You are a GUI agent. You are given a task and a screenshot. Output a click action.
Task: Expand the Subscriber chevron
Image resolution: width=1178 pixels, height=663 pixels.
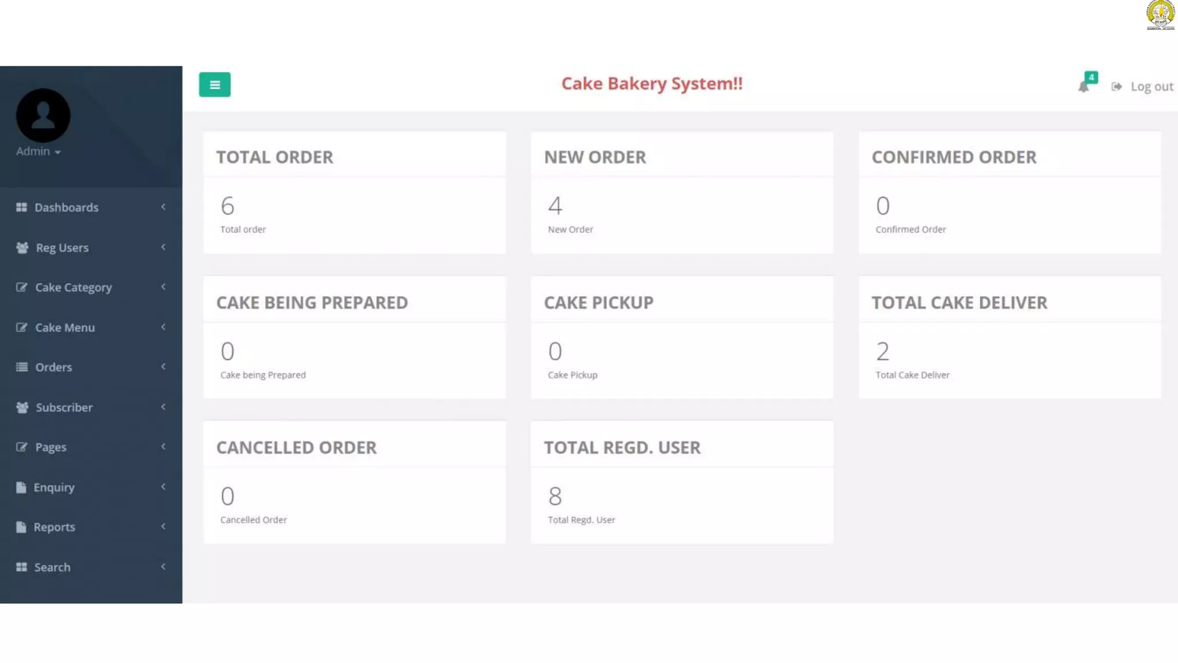pyautogui.click(x=163, y=407)
